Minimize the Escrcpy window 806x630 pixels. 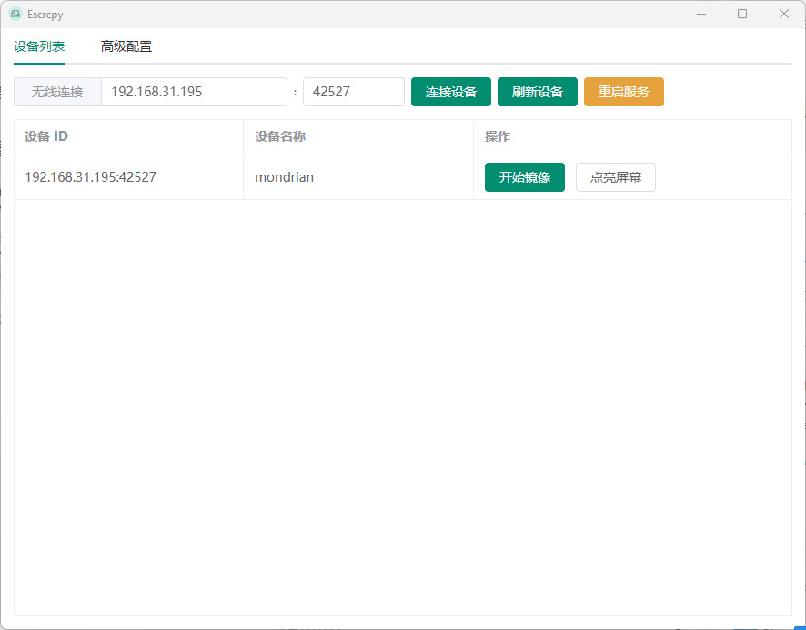(x=701, y=14)
